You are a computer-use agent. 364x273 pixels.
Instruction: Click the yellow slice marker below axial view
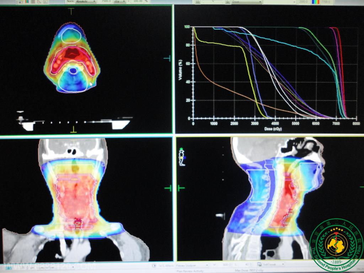(x=74, y=129)
